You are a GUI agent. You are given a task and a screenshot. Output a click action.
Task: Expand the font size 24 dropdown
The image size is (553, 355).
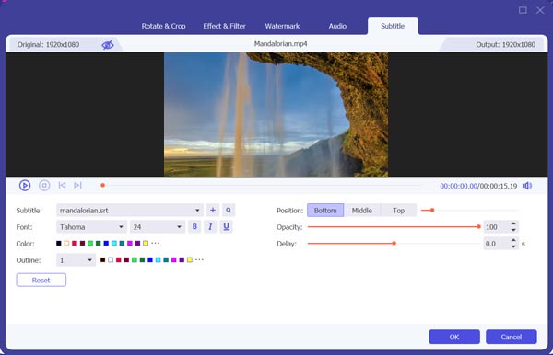click(x=158, y=227)
